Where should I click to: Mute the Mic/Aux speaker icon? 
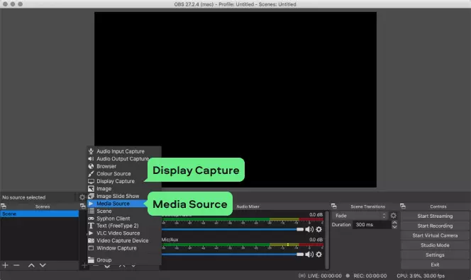(x=309, y=255)
